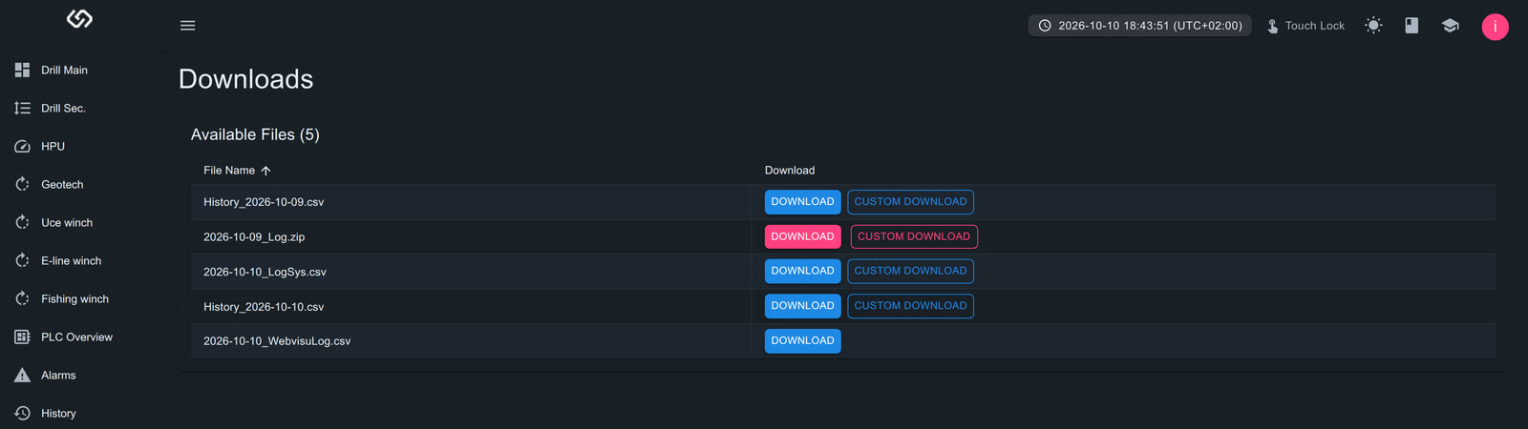This screenshot has width=1528, height=429.
Task: Click the Available Files (5) heading
Action: (255, 134)
